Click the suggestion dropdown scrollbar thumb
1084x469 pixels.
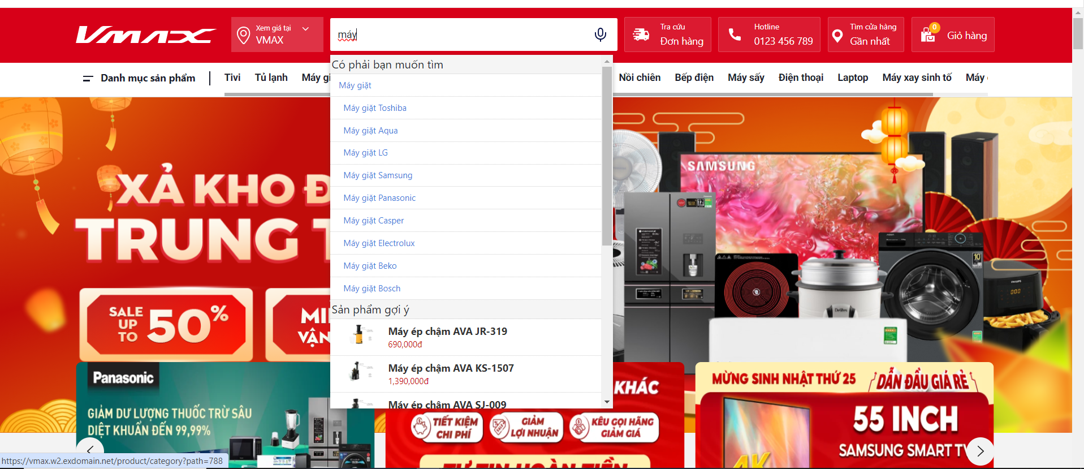tap(607, 156)
